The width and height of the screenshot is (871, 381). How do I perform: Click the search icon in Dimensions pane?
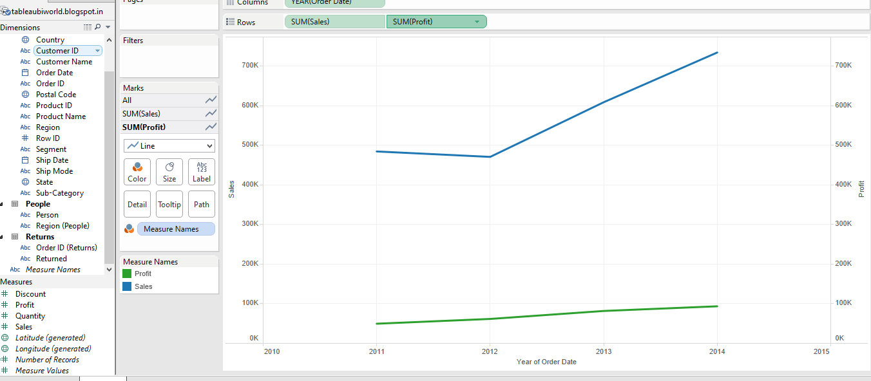coord(98,27)
